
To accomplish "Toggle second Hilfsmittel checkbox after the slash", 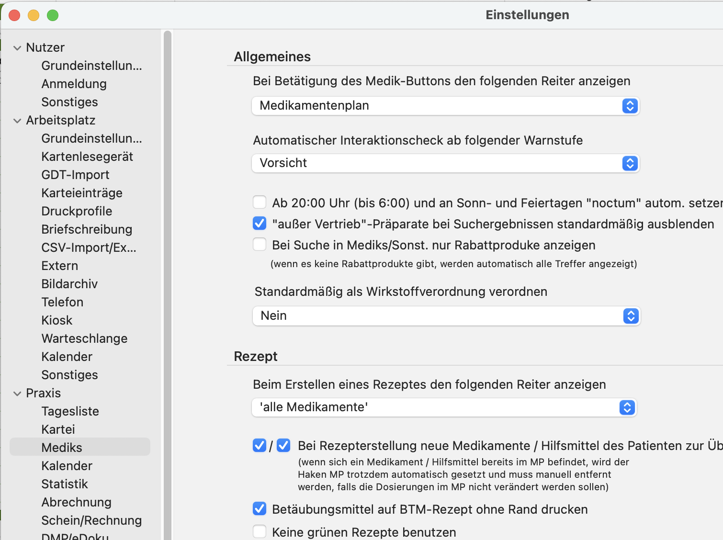I will [x=283, y=445].
